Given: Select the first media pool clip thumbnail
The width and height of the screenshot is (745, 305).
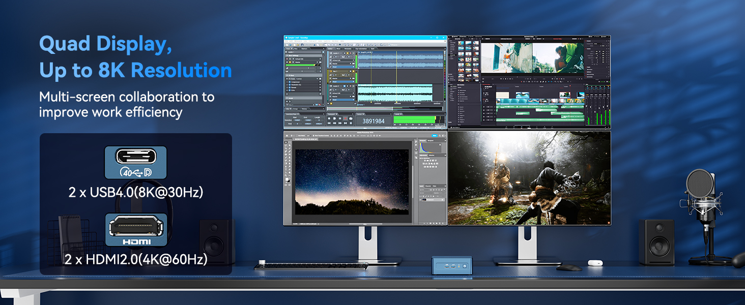Looking at the screenshot, I should (x=462, y=44).
